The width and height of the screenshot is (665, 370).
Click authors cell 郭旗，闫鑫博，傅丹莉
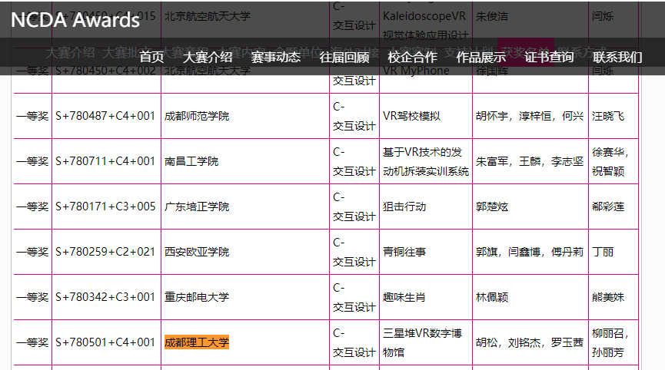[530, 252]
